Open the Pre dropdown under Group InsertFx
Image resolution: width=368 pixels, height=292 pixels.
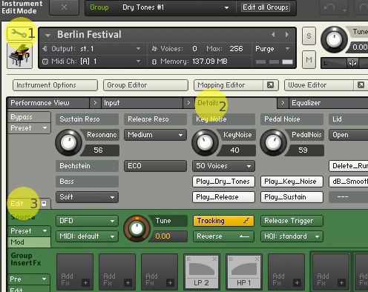tap(29, 279)
